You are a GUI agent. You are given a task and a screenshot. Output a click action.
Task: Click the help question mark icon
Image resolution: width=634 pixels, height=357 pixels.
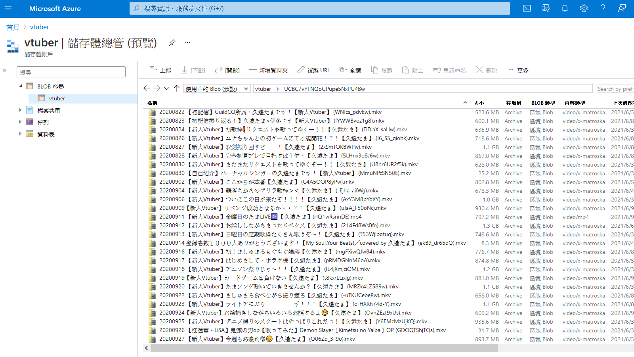(x=603, y=8)
